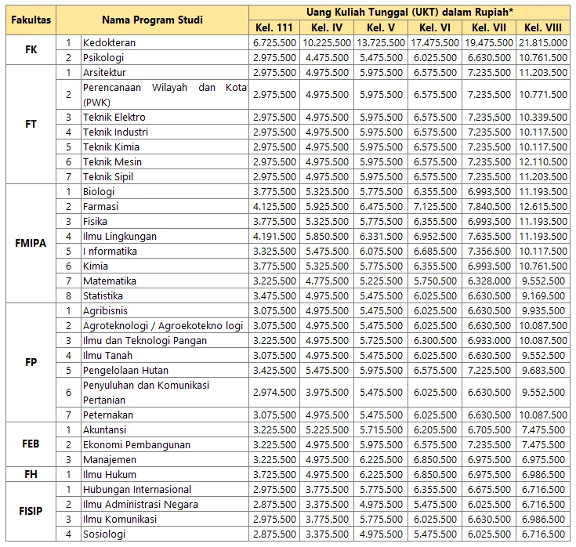Select Teknik Mesin's 12.110.500 fee cell
Viewport: 576px width, 547px height.
coord(543,162)
